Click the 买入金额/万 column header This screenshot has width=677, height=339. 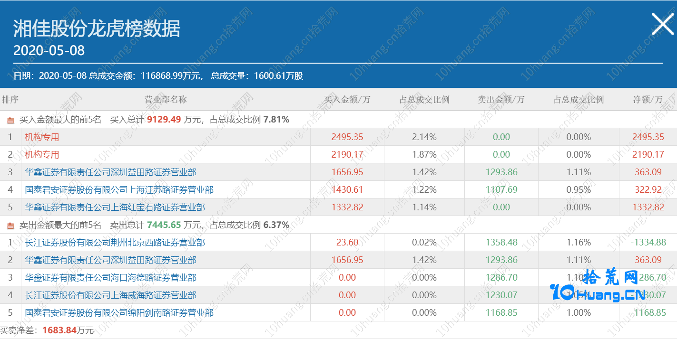point(347,100)
